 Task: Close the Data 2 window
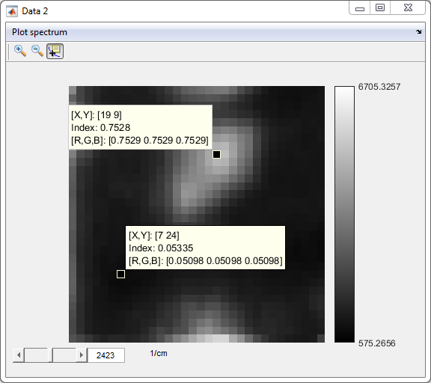pos(408,7)
